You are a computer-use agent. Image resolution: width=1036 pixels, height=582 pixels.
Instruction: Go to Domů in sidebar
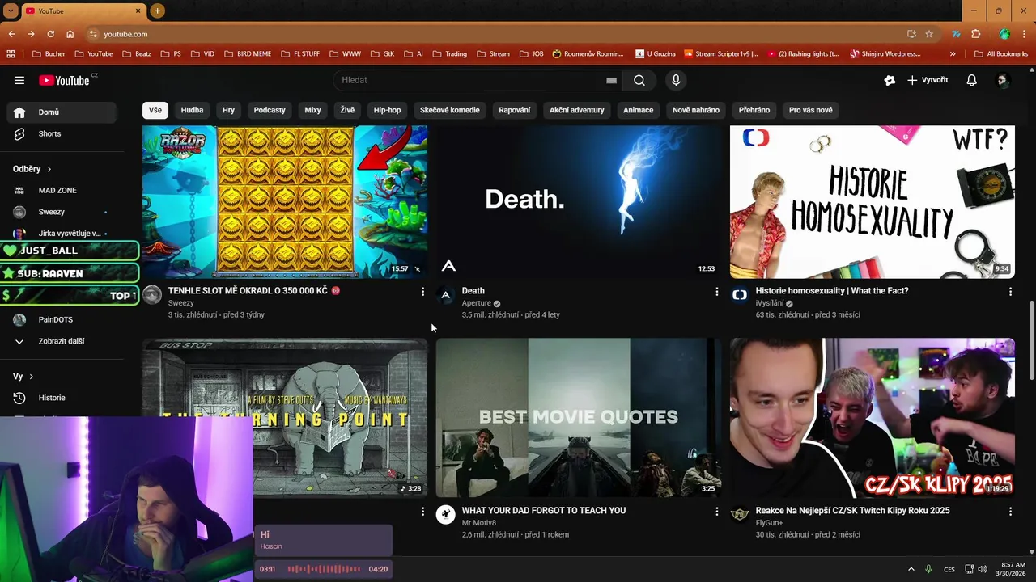tap(62, 112)
